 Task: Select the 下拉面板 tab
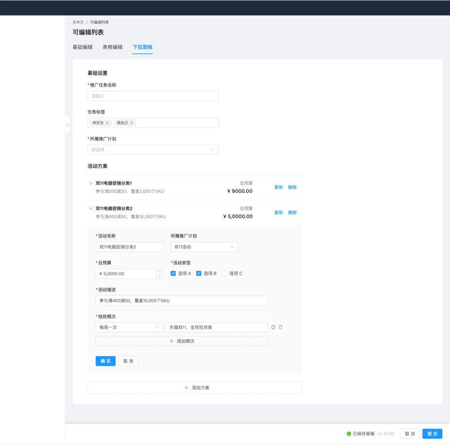point(143,47)
